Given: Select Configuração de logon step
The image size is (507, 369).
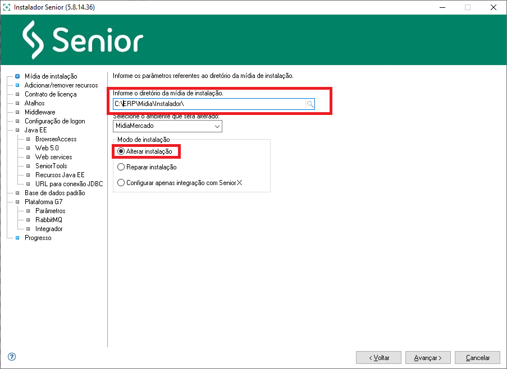Looking at the screenshot, I should click(54, 121).
